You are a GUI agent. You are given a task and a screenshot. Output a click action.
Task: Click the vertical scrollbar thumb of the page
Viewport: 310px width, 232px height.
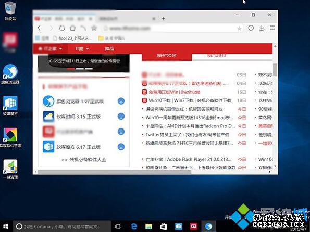(275, 70)
